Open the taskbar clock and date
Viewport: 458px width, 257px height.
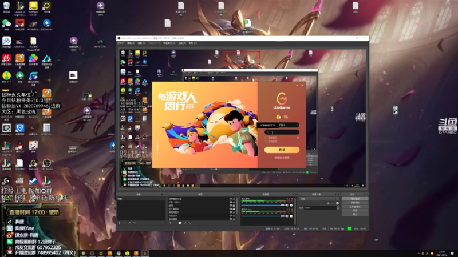(441, 253)
